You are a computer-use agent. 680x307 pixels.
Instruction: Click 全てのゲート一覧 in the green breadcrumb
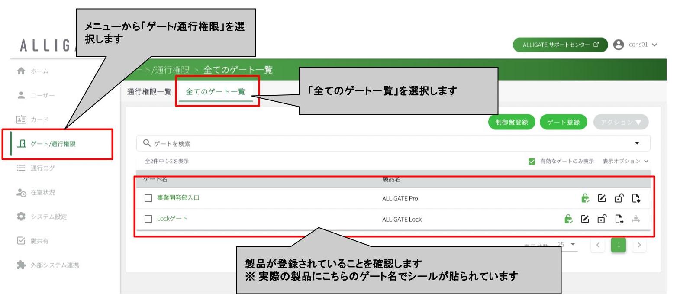pos(238,70)
